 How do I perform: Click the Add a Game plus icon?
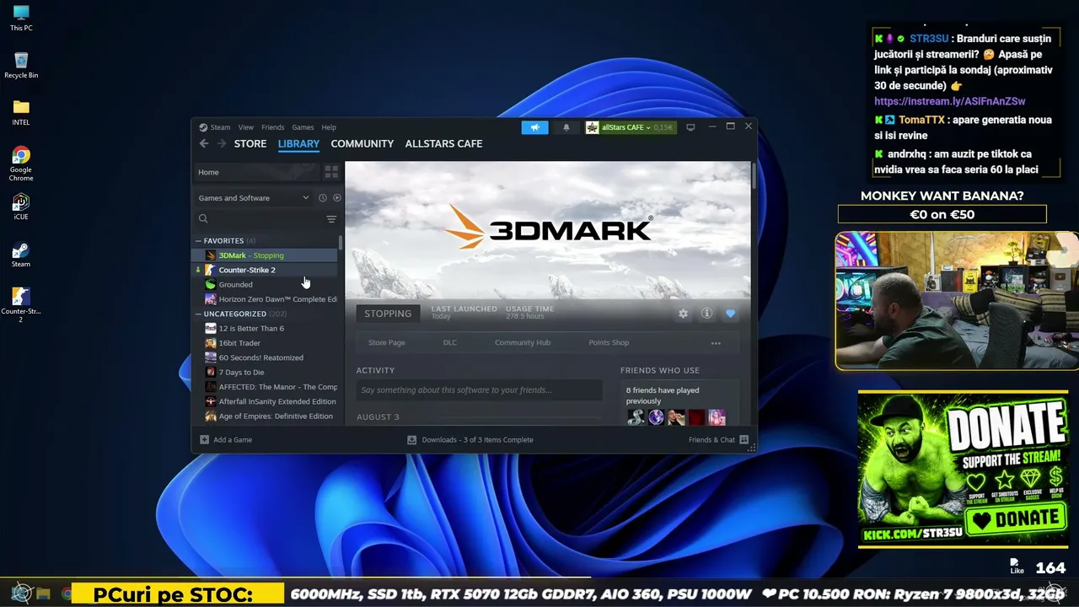(x=204, y=439)
